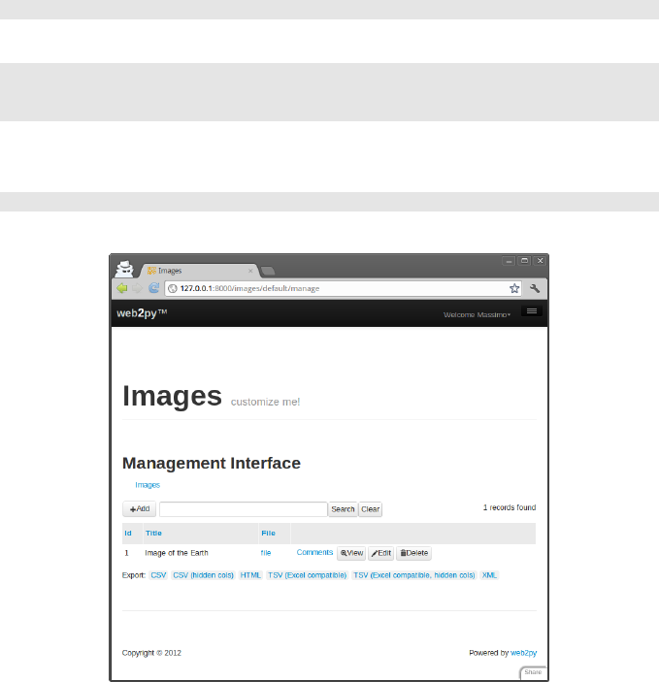Click the incognito spy icon

pyautogui.click(x=124, y=269)
